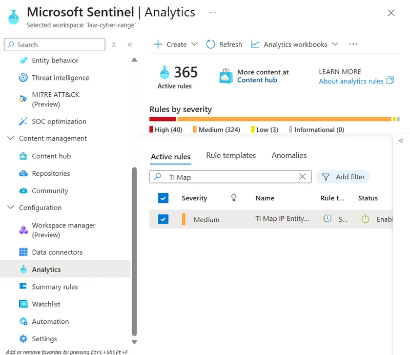The image size is (410, 355).
Task: Open the Content hub link
Action: click(x=257, y=80)
